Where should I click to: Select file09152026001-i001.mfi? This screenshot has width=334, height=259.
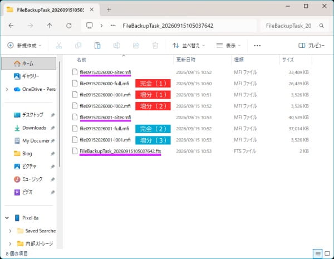105,140
